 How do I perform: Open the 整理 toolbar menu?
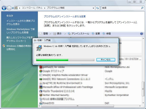pyautogui.click(x=45, y=34)
